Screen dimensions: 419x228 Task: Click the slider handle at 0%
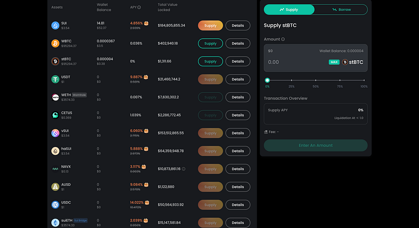tap(267, 80)
